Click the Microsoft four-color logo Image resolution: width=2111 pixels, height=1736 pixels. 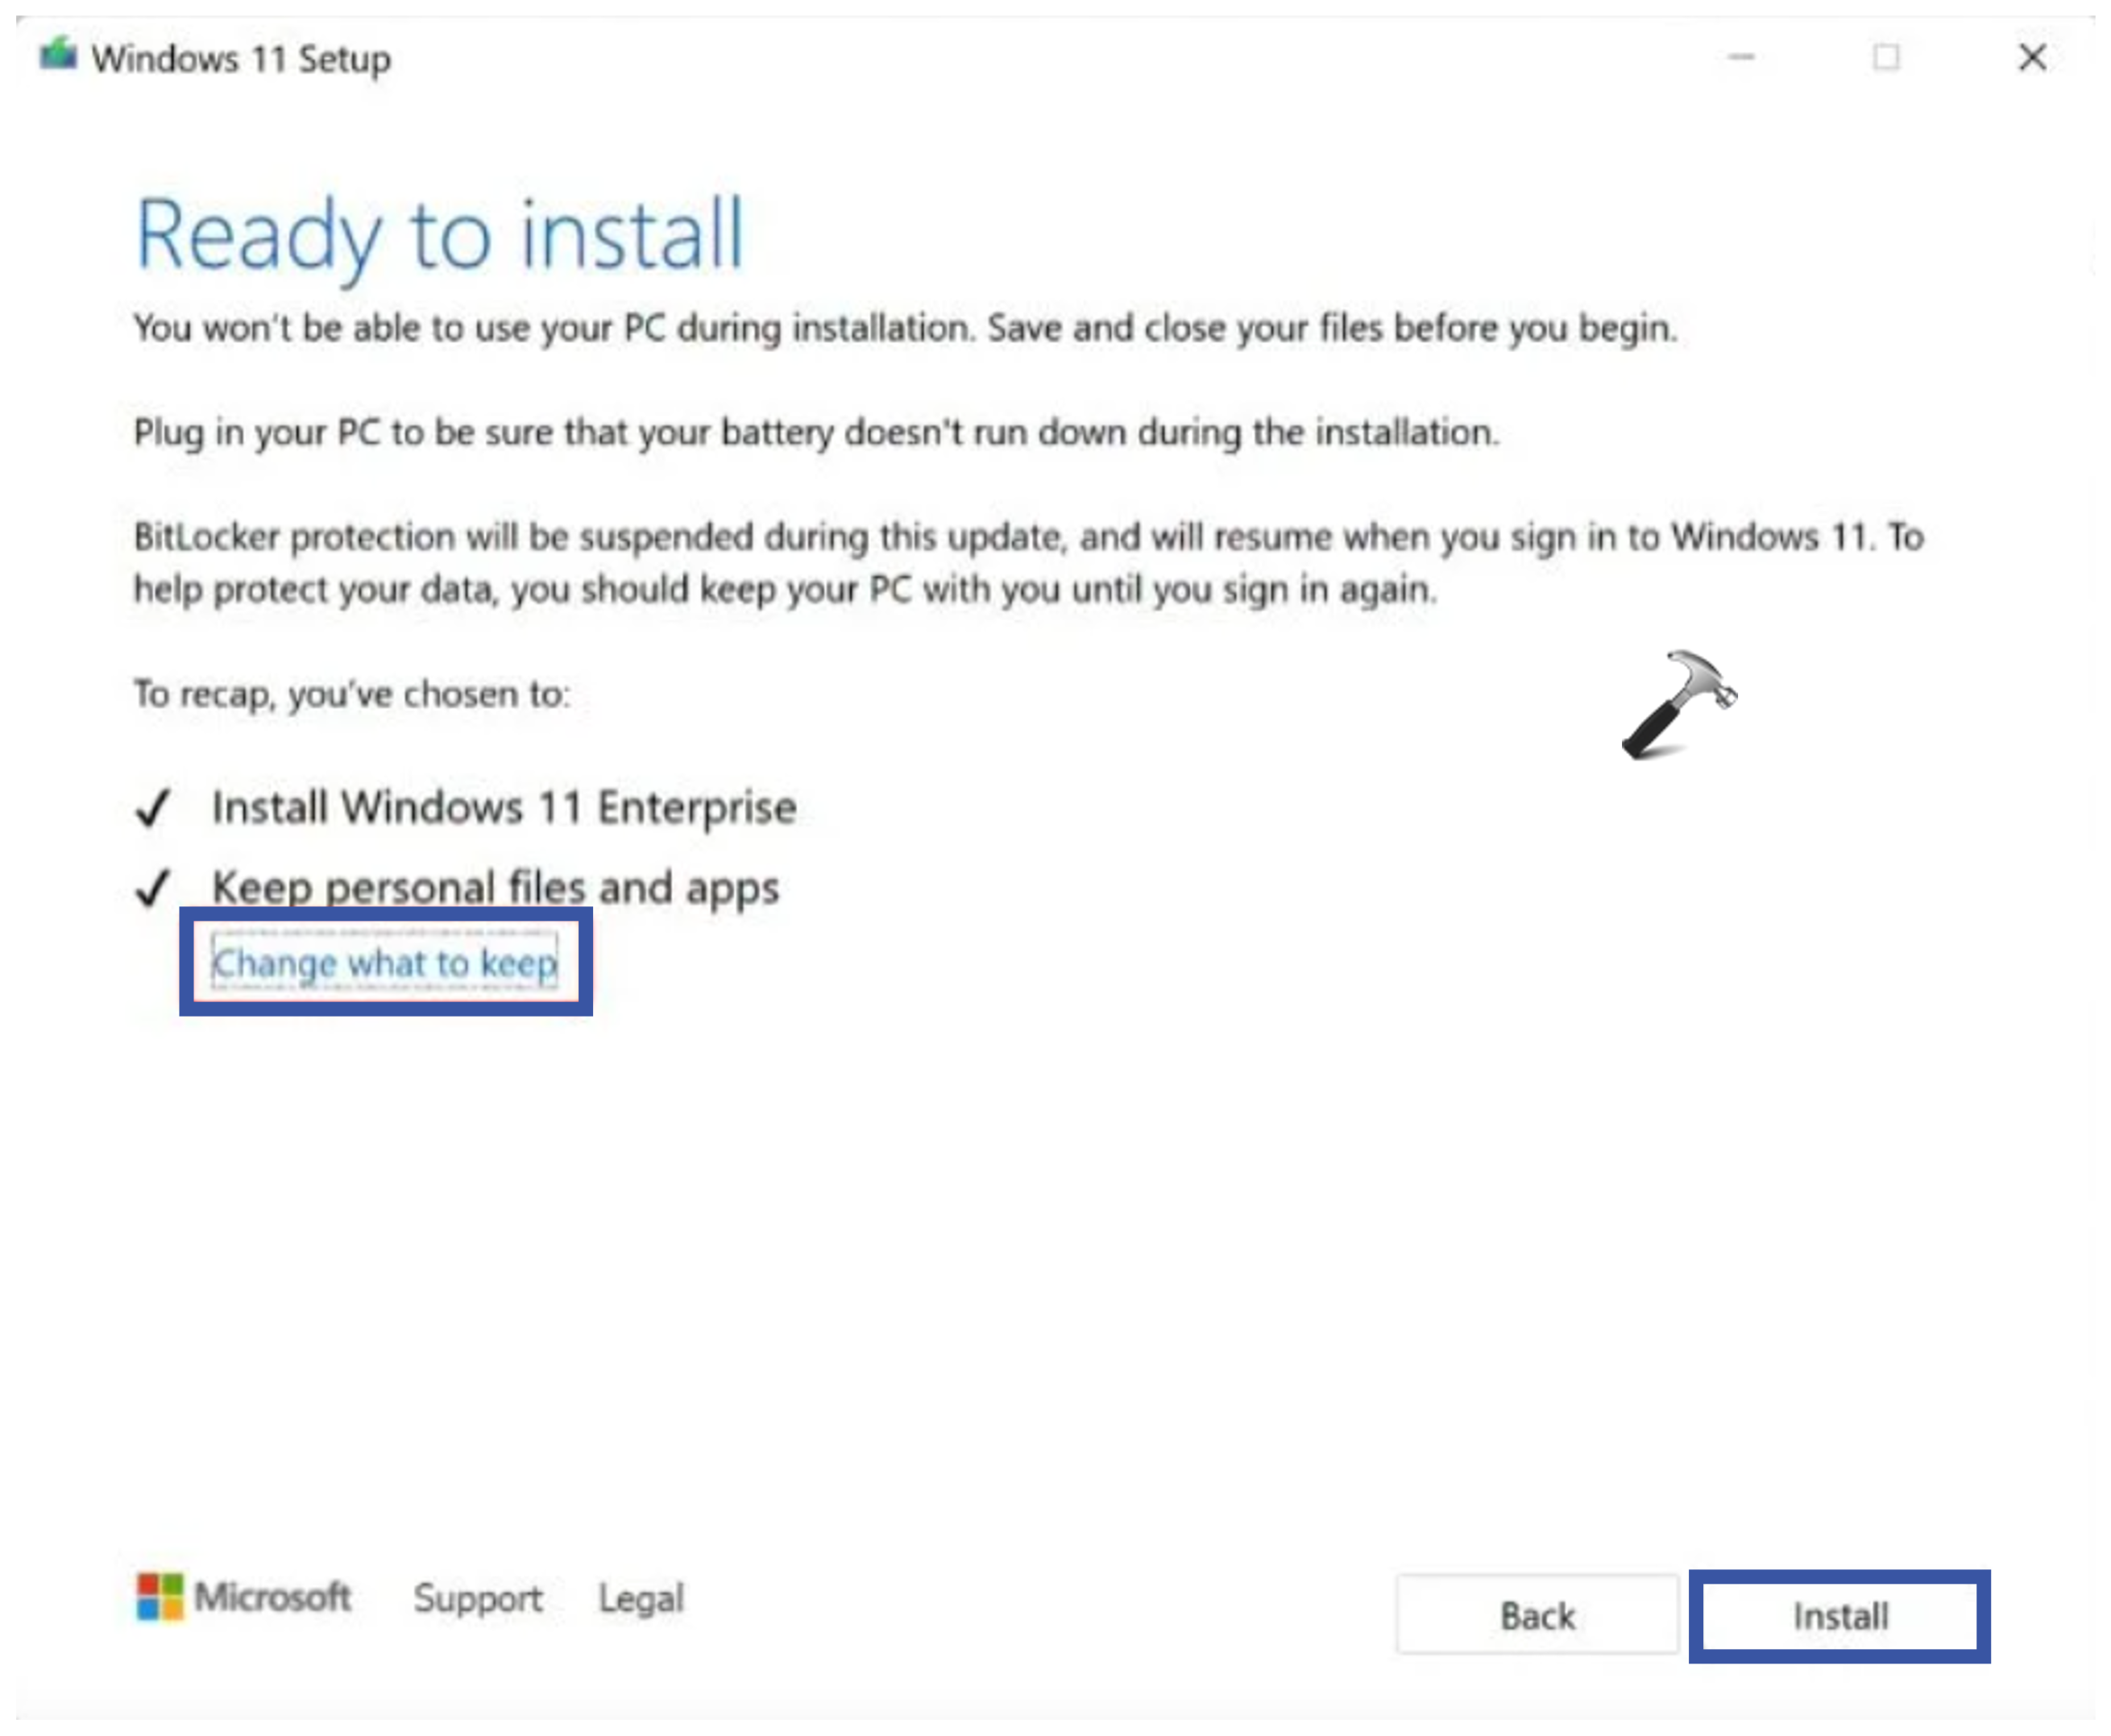pyautogui.click(x=160, y=1597)
